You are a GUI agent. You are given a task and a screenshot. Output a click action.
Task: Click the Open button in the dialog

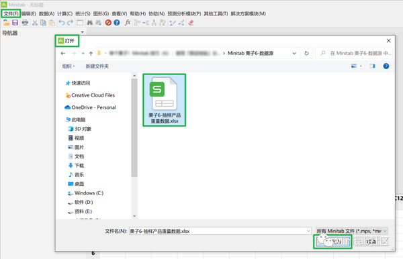[x=332, y=242]
